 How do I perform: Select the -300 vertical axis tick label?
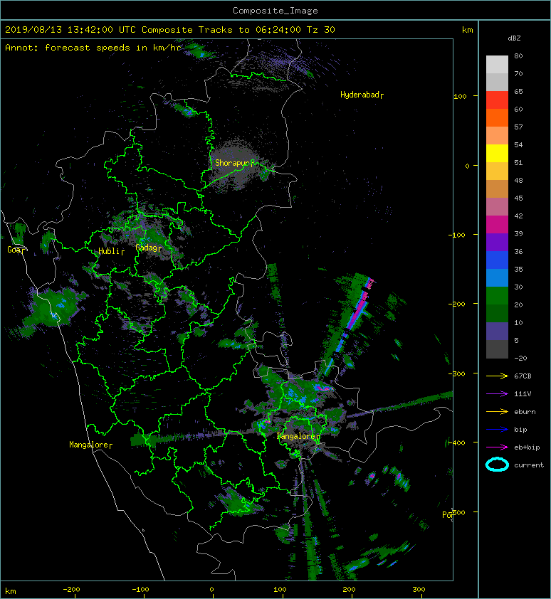tap(457, 373)
